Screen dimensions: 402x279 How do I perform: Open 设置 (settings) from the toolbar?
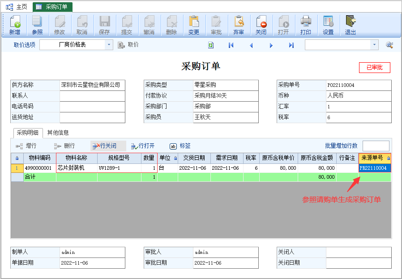328,25
